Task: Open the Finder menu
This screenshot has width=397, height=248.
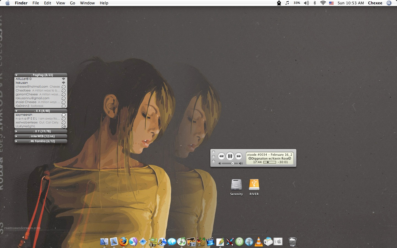Action: (21, 3)
